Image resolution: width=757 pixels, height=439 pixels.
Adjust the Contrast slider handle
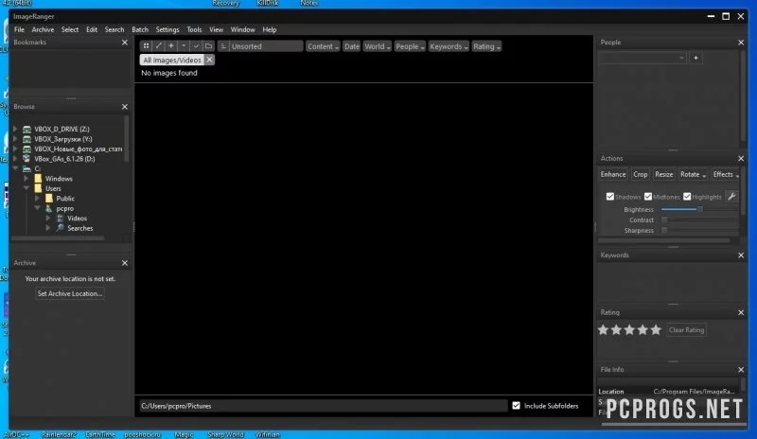point(664,219)
